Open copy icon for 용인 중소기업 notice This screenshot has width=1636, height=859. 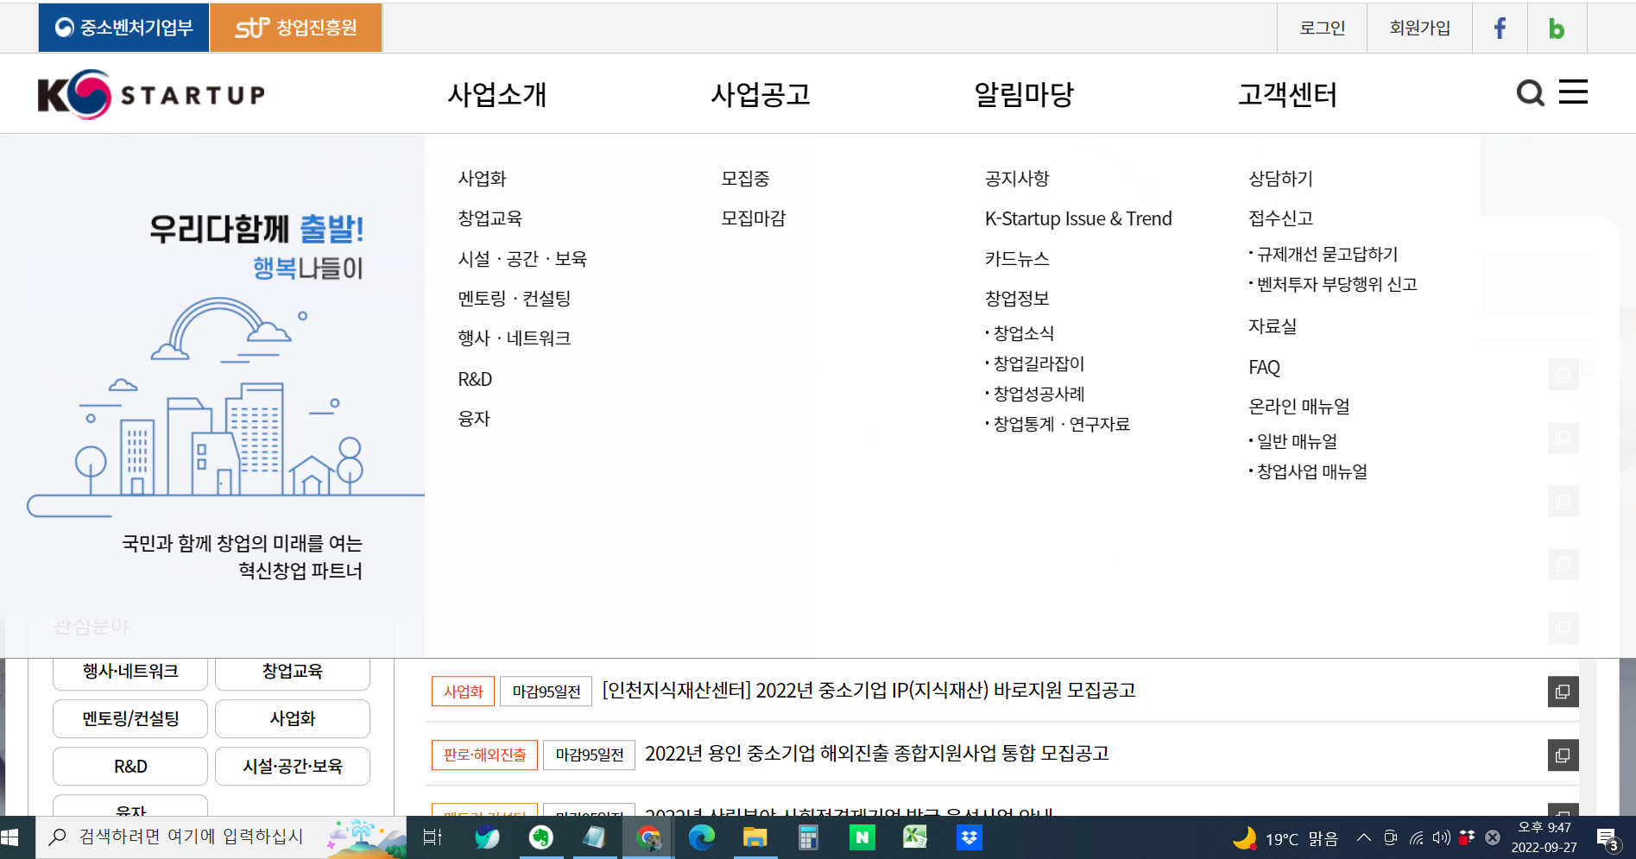tap(1563, 755)
